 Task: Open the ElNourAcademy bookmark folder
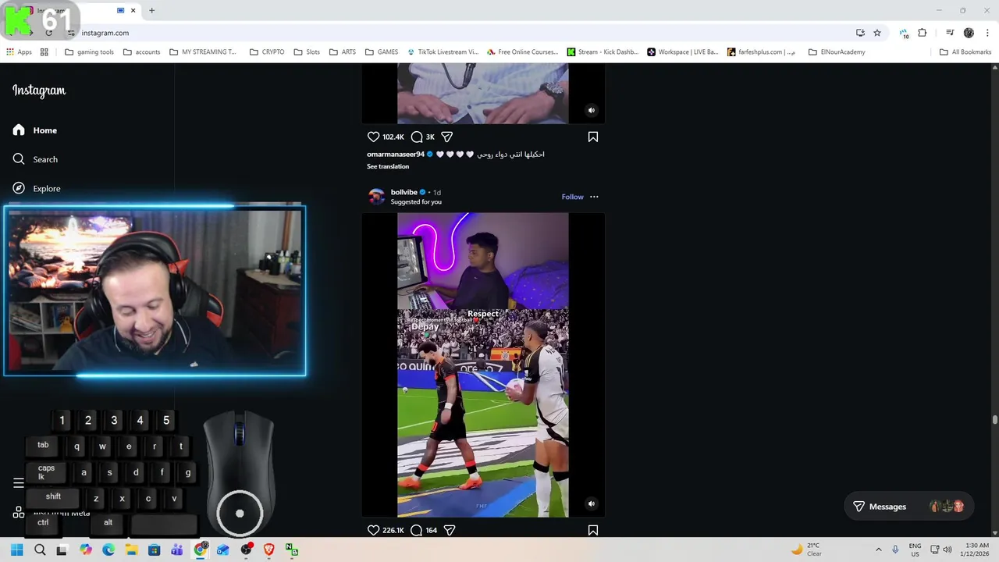(x=837, y=52)
